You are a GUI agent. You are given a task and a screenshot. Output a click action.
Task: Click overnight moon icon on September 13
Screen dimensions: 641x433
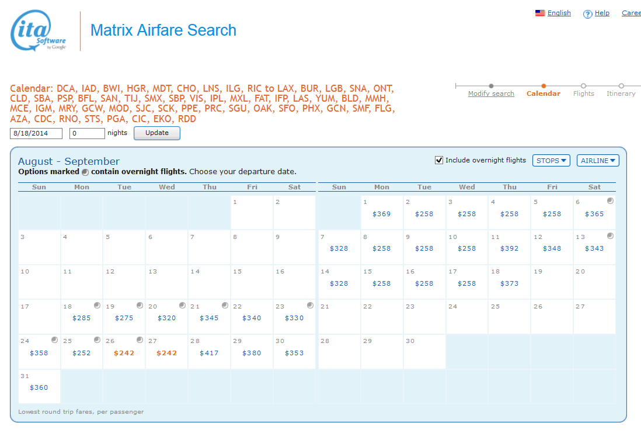(x=610, y=236)
